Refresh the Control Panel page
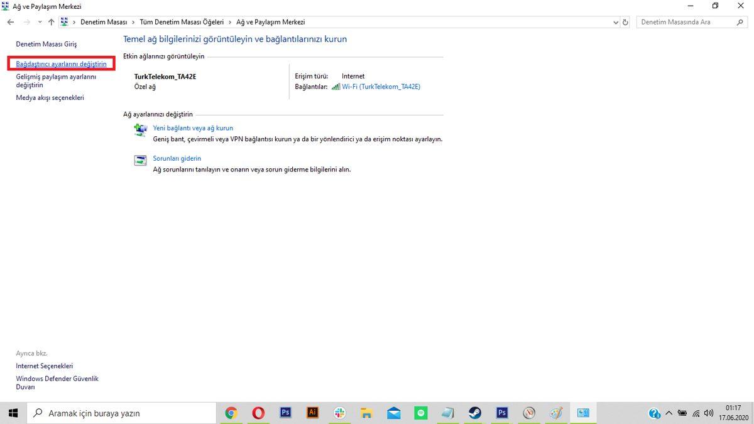Viewport: 754px width, 424px height. click(x=625, y=22)
